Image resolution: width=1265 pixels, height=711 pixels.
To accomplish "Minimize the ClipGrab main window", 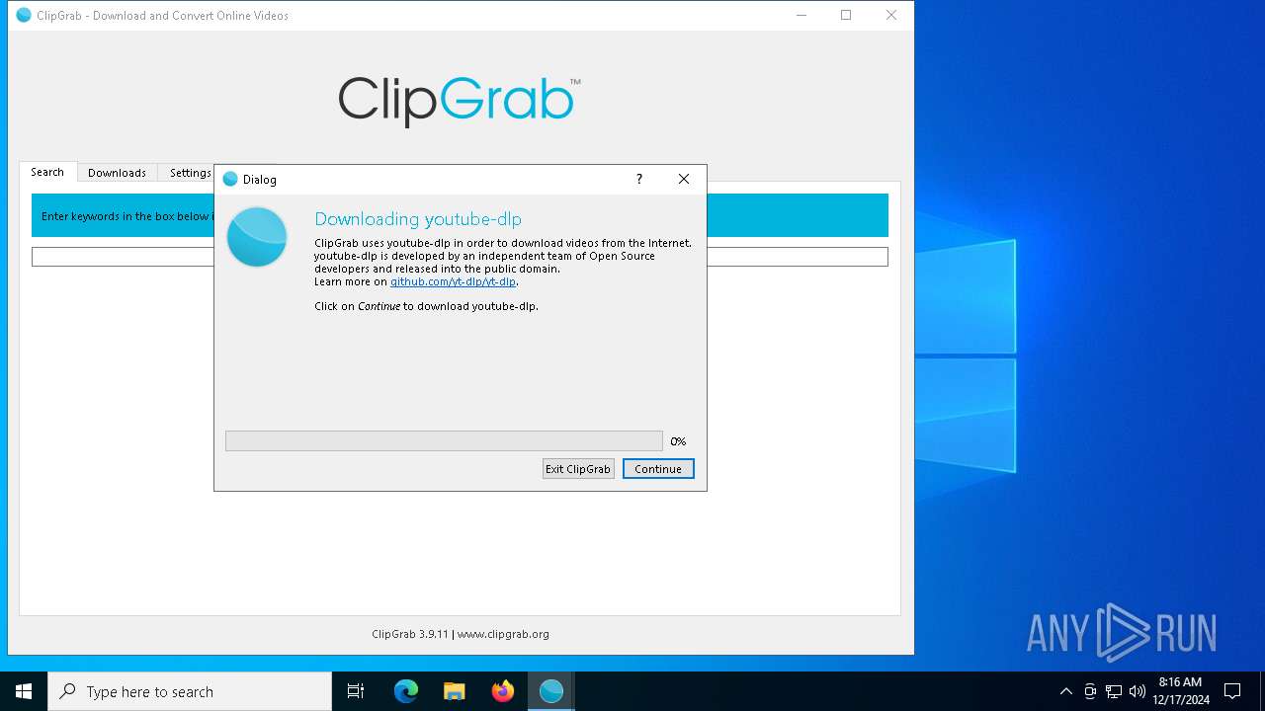I will pyautogui.click(x=801, y=15).
